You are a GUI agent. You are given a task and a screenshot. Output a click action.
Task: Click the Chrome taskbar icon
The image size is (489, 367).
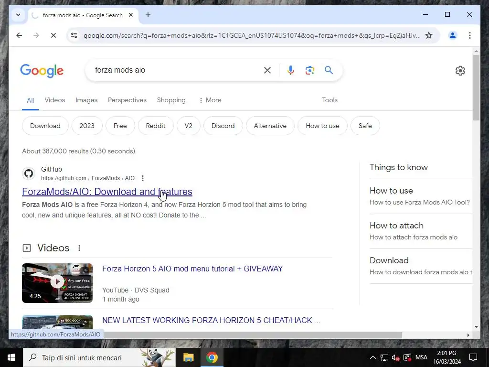click(x=212, y=357)
